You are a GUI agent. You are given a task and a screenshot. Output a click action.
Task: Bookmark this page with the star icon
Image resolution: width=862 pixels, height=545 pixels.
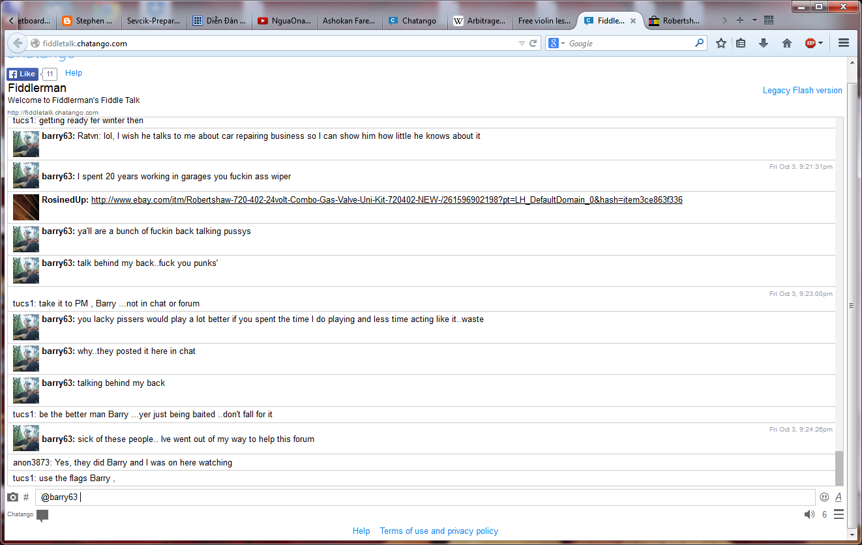(721, 43)
